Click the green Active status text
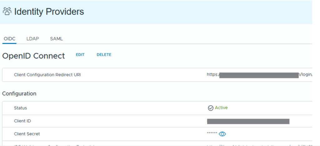 point(221,108)
